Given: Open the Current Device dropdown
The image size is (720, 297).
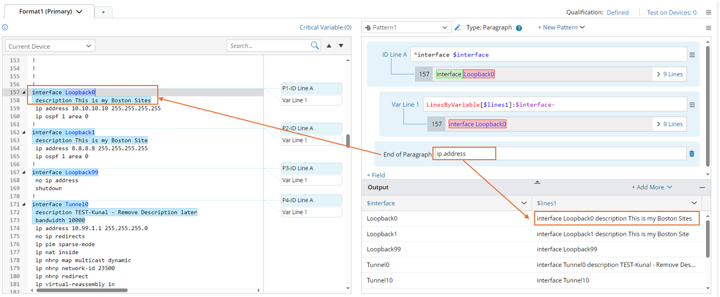Looking at the screenshot, I should click(x=50, y=46).
